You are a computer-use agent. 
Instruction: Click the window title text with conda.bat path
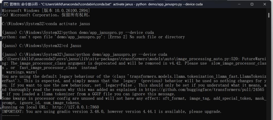click(x=106, y=4)
